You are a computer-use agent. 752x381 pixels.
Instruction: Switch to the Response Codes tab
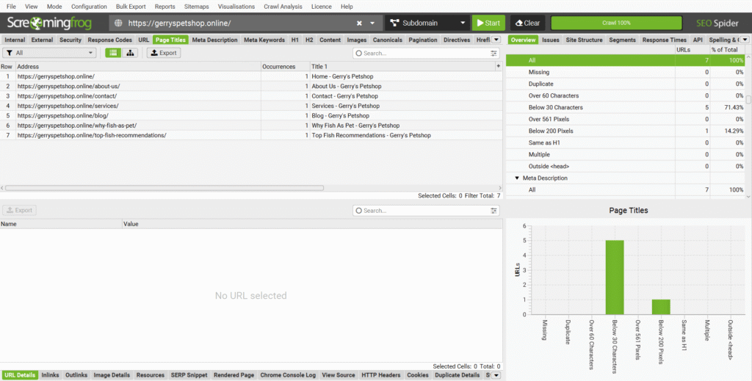tap(110, 40)
